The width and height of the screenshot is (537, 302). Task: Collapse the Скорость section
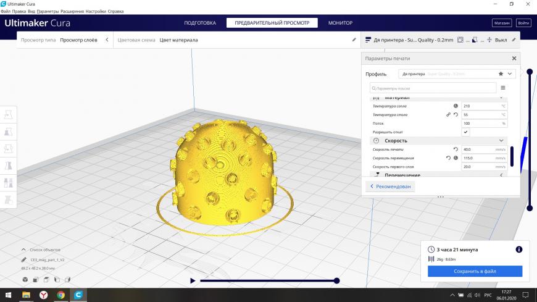tap(501, 141)
